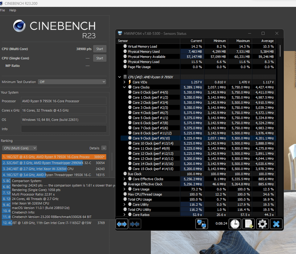This screenshot has height=254, width=296.
Task: Click the Maximum column header
Action: pyautogui.click(x=240, y=41)
